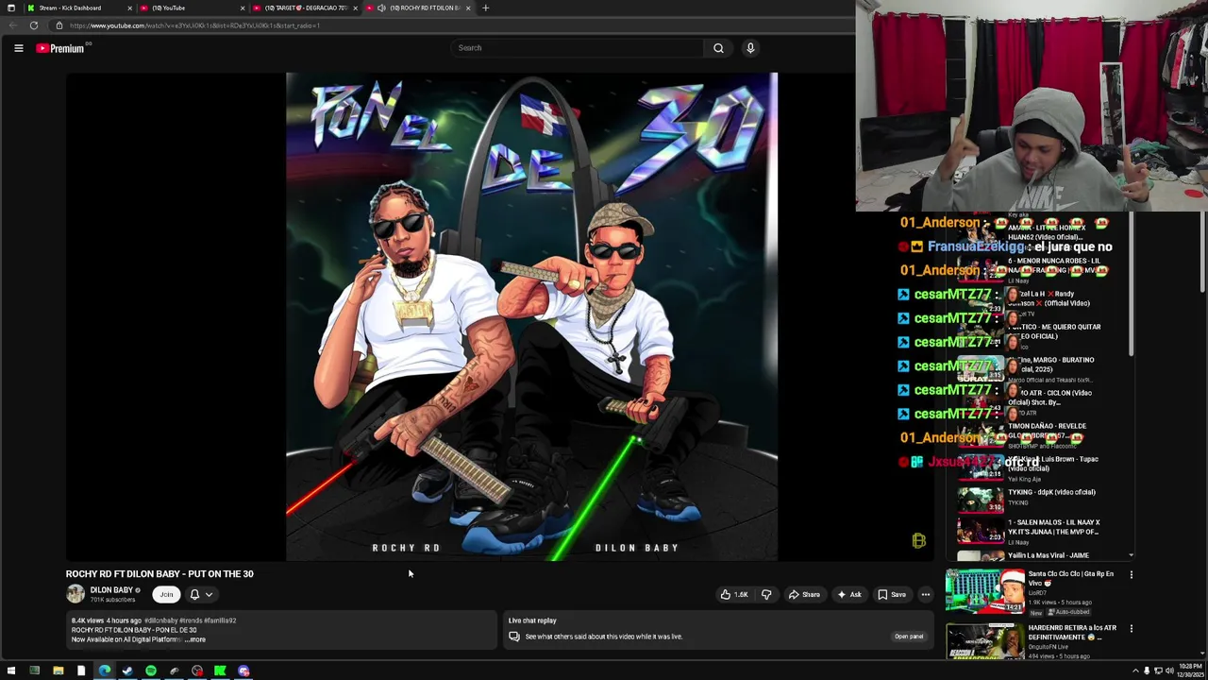Save the video with the Save button
Image resolution: width=1208 pixels, height=680 pixels.
[892, 595]
